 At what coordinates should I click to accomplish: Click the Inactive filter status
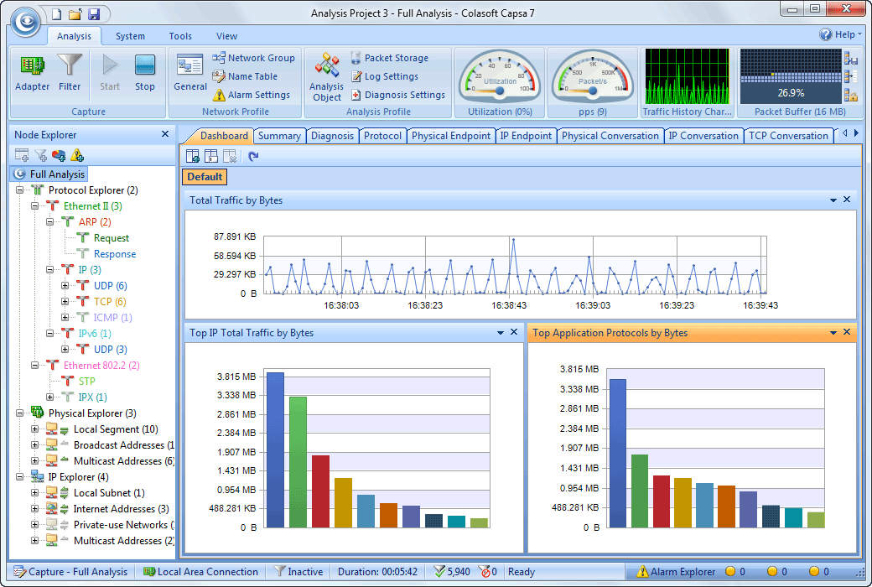[298, 571]
